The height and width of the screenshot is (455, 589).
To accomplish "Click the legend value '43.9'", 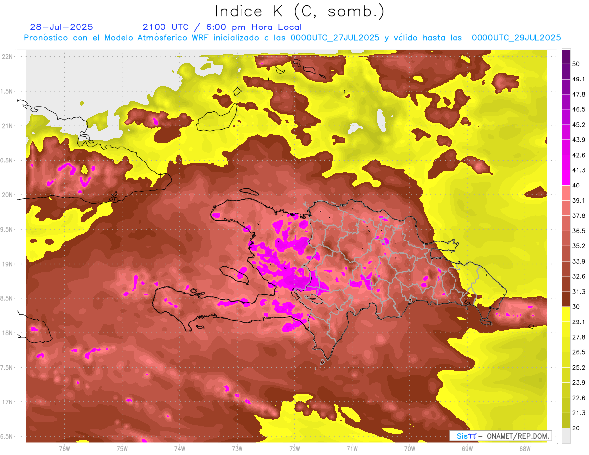I will [579, 140].
